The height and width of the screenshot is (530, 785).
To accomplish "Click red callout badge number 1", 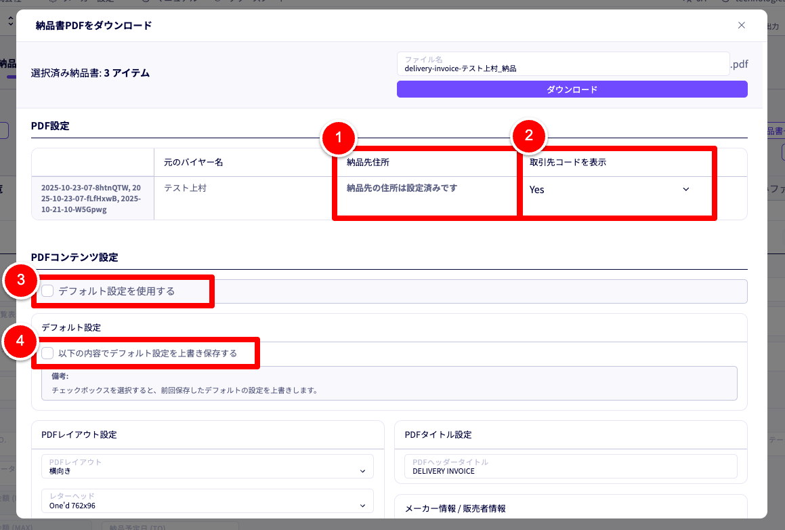I will coord(339,138).
